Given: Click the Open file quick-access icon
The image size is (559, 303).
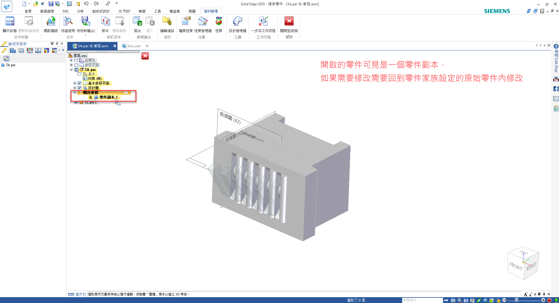Looking at the screenshot, I should pos(36,4).
